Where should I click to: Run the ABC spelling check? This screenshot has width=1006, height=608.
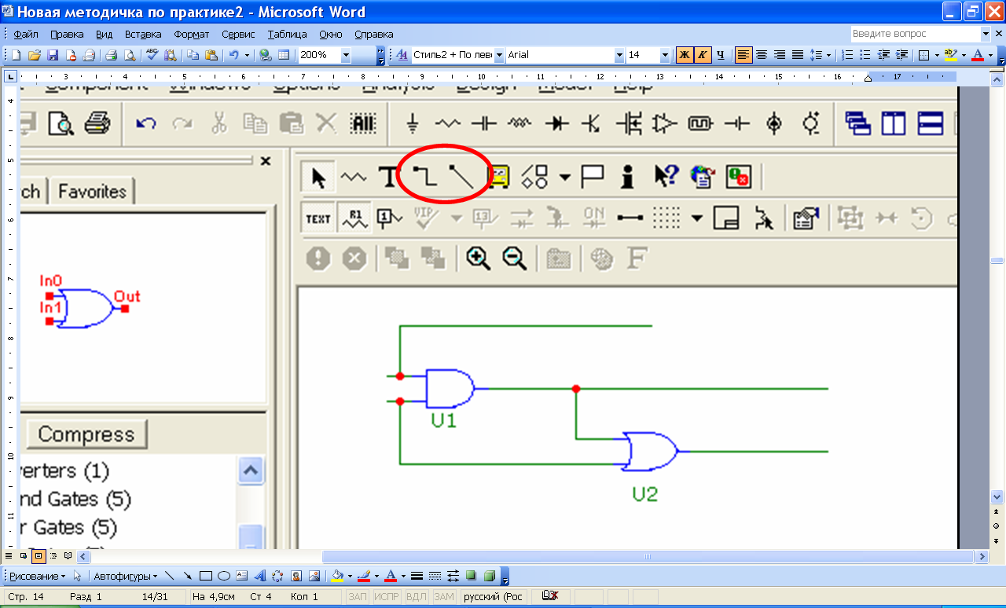pos(152,55)
